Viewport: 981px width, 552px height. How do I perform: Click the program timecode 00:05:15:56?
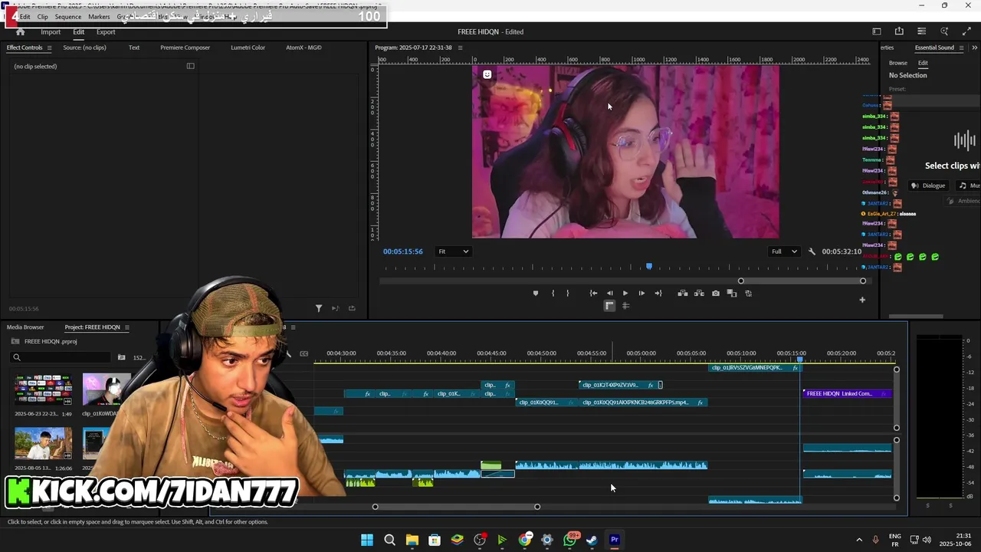click(x=403, y=251)
